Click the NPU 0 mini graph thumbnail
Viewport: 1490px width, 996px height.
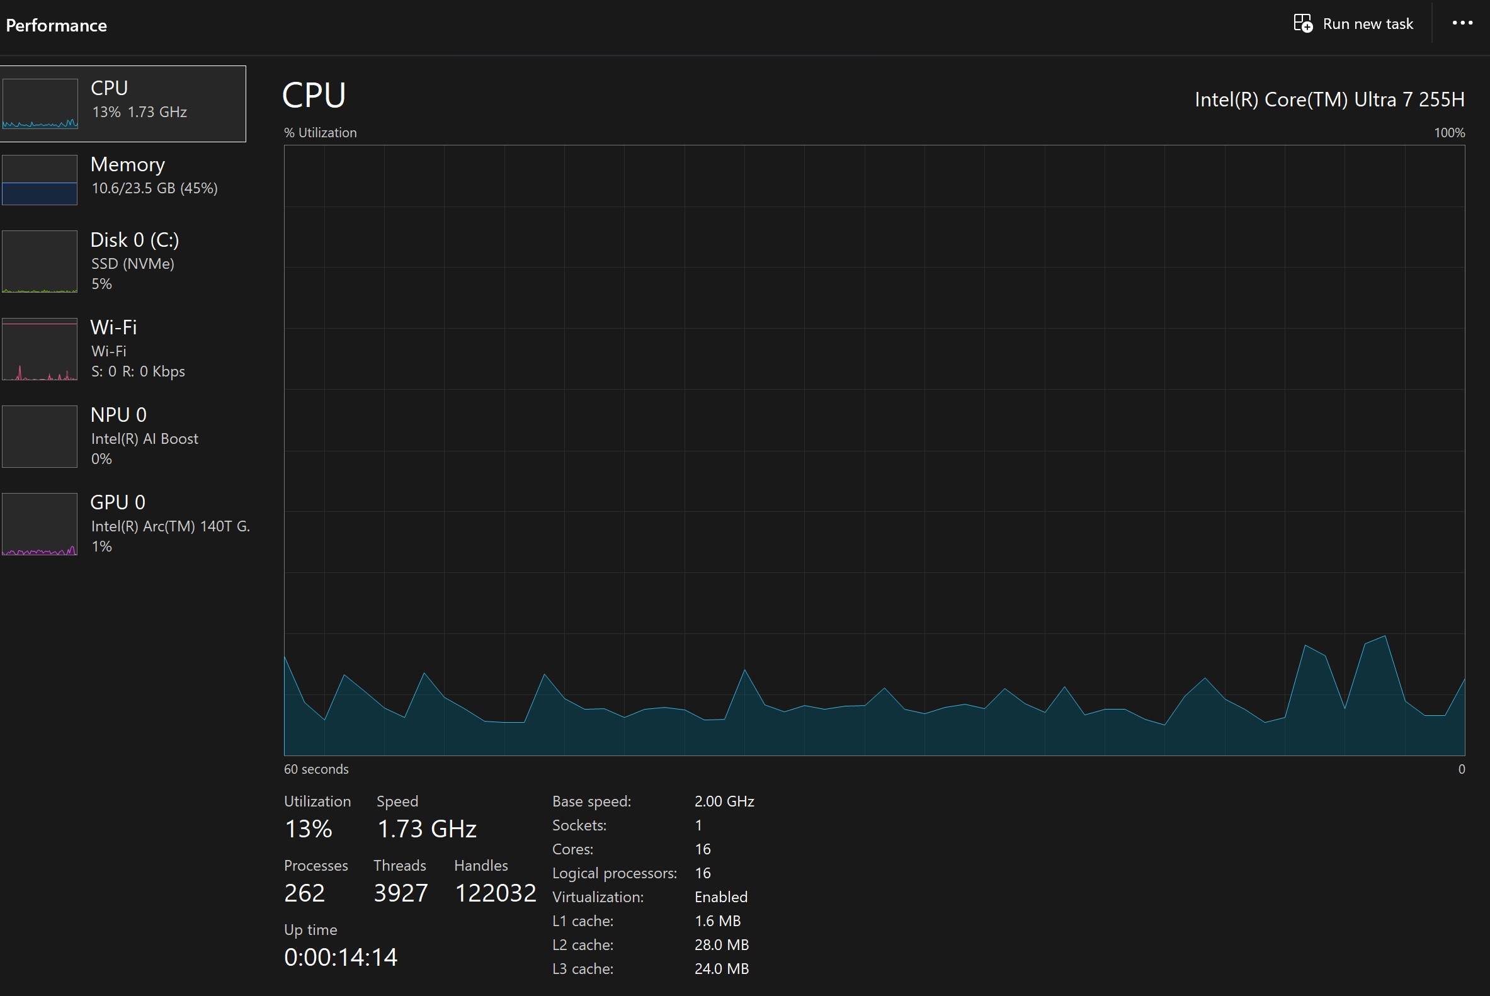[x=40, y=436]
